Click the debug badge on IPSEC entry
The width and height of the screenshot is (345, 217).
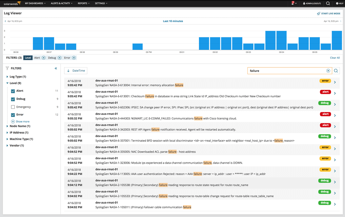coord(325,103)
